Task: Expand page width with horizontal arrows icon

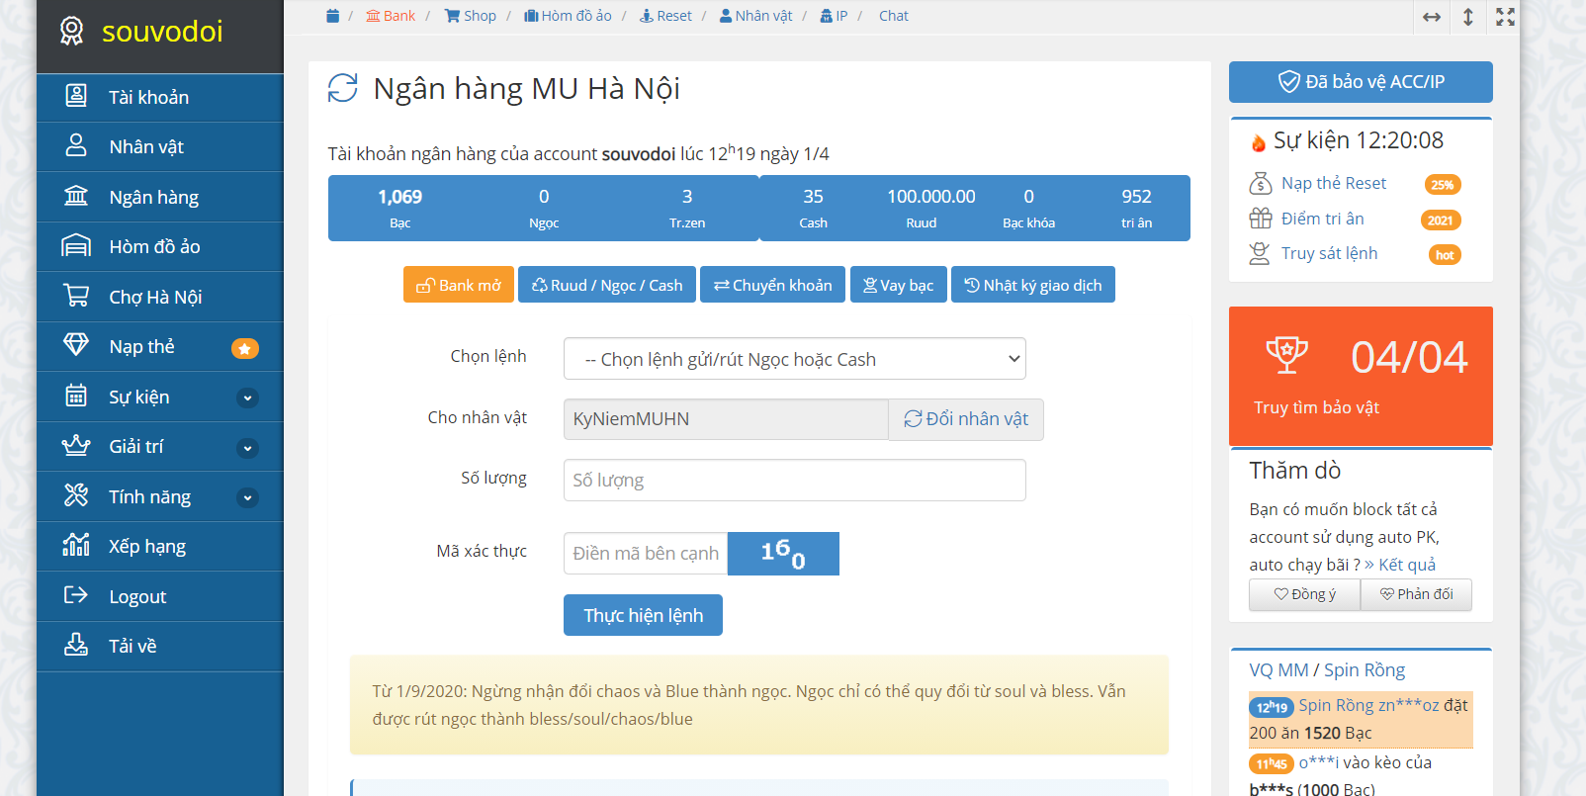Action: point(1431,17)
